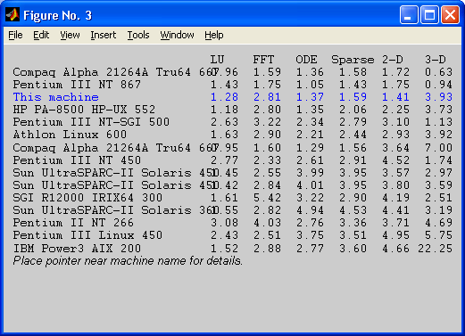Click the 2.06 Sparse value in HP row
This screenshot has width=465, height=336.
click(353, 110)
